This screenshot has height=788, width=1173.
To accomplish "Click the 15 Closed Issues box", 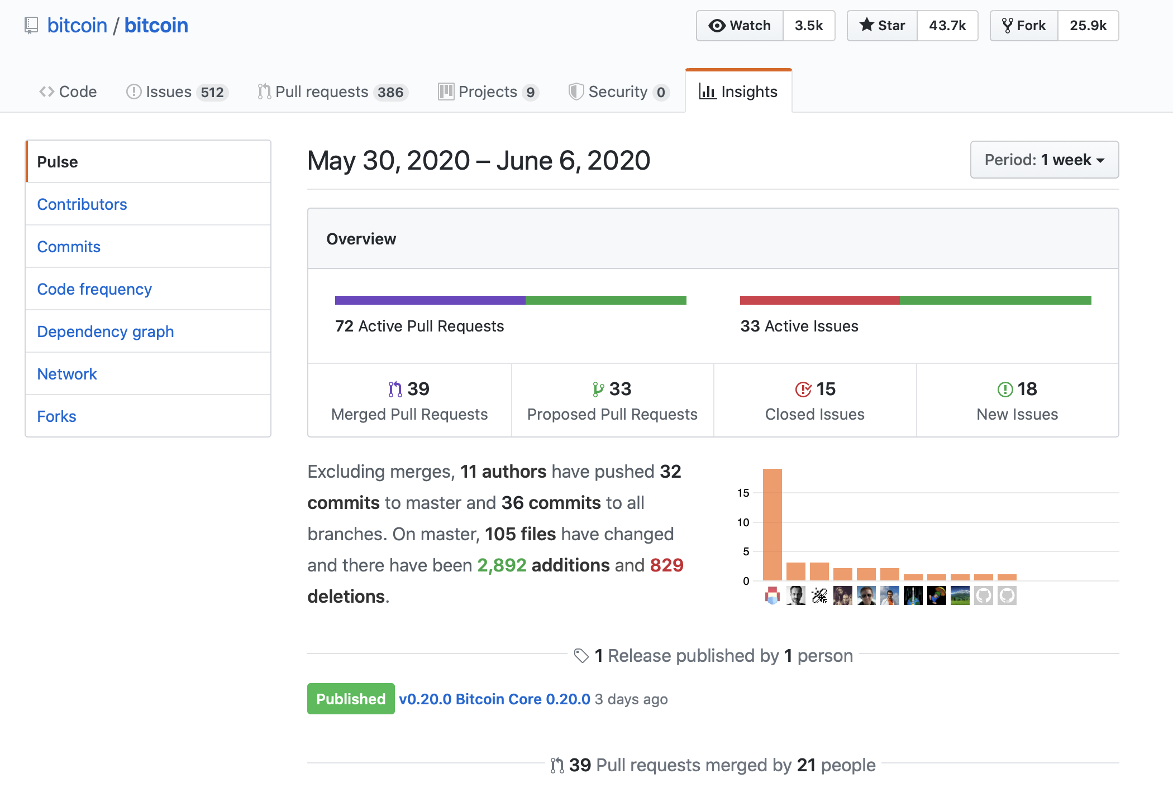I will pos(815,400).
